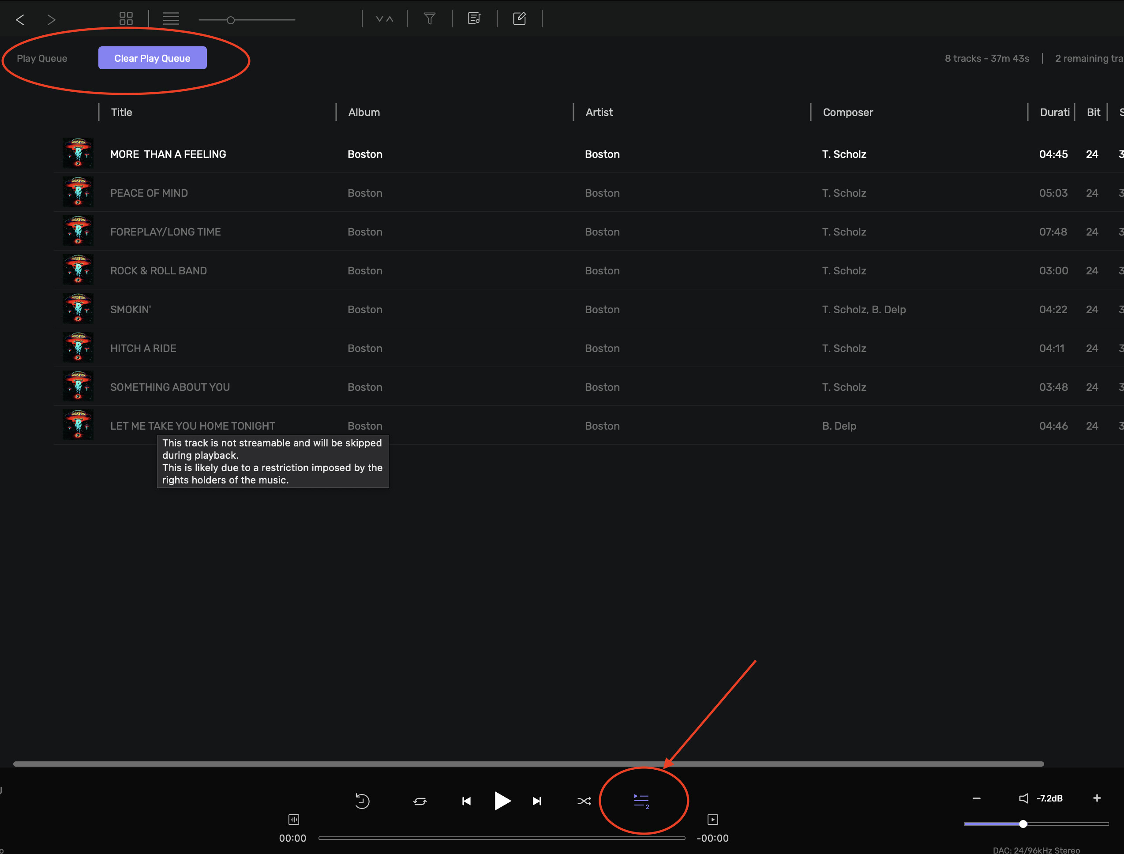Expand or collapse rows with chevrons icon
The height and width of the screenshot is (854, 1124).
tap(384, 19)
